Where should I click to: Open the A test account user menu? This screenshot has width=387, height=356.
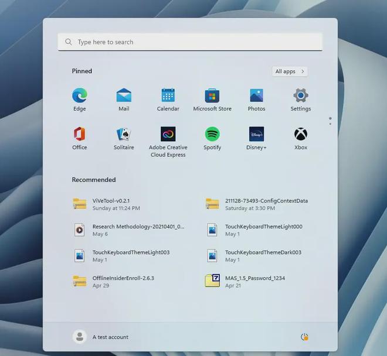101,337
